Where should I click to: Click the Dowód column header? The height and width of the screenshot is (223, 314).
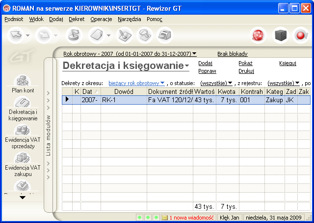124,91
